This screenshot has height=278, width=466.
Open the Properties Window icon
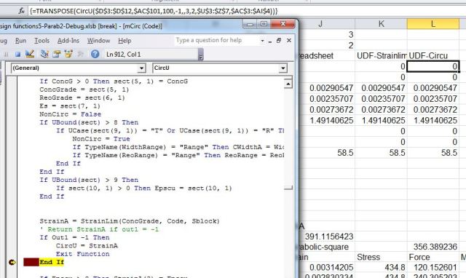tap(57, 54)
